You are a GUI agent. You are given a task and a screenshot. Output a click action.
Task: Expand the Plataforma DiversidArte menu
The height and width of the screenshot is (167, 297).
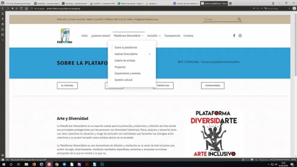click(x=129, y=36)
